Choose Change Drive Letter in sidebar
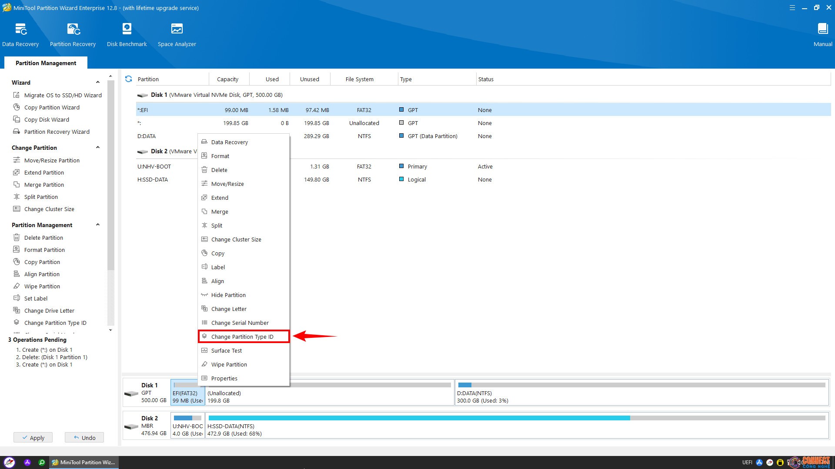 [44, 310]
